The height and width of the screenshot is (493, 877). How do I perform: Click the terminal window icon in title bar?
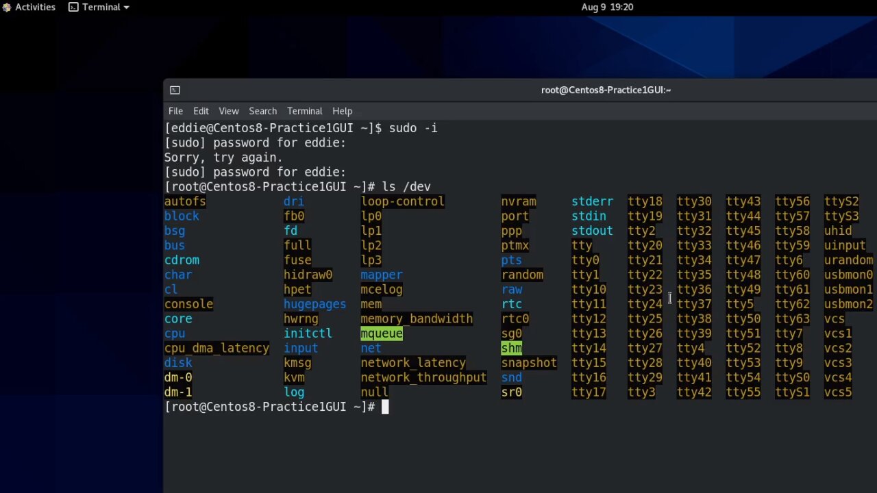tap(175, 90)
